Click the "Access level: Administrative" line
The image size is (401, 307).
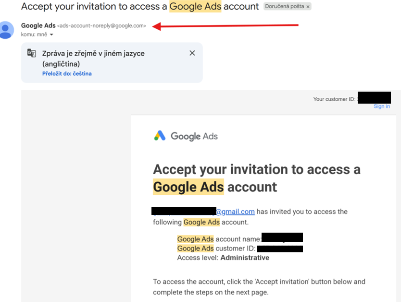[223, 258]
